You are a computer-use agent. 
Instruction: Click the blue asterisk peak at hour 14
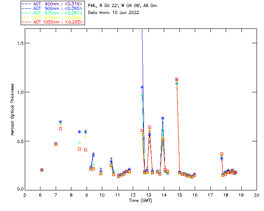[x=163, y=118]
